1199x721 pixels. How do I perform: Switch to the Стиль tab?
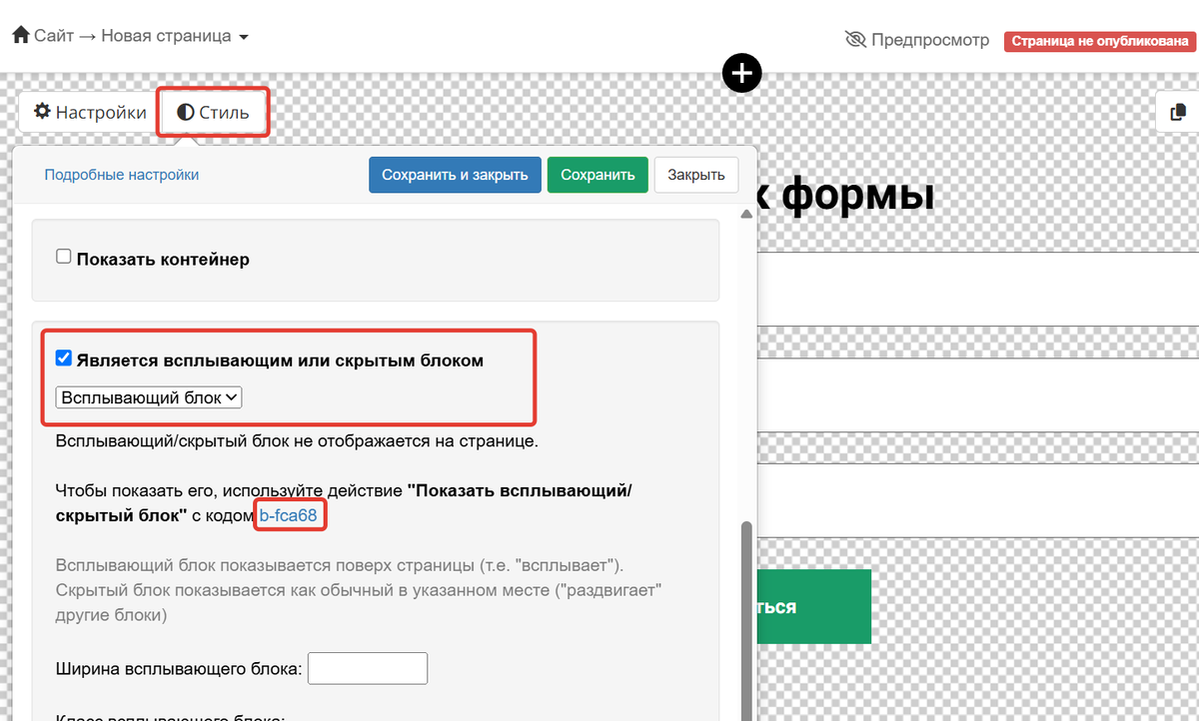[213, 112]
